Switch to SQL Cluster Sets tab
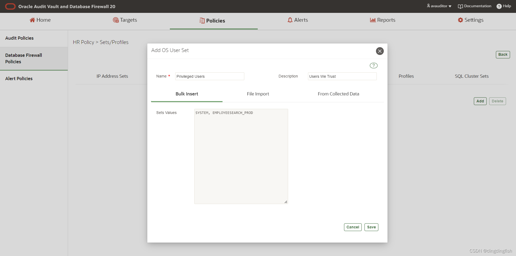Viewport: 516px width, 256px height. click(x=472, y=76)
